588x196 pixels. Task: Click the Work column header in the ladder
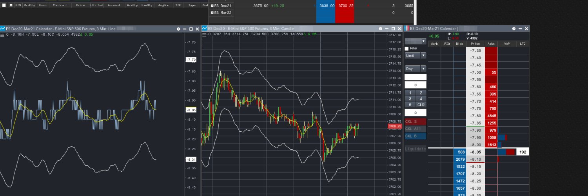434,44
